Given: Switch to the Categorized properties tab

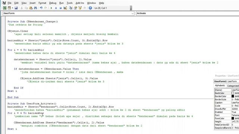Looking at the screenshot, I should pos(233,86).
